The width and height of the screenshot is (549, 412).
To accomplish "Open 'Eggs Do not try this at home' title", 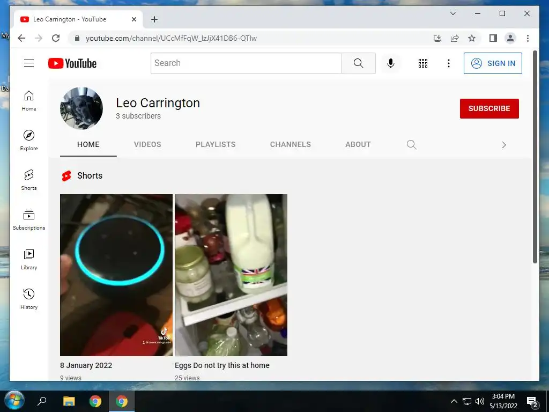I will (x=222, y=365).
